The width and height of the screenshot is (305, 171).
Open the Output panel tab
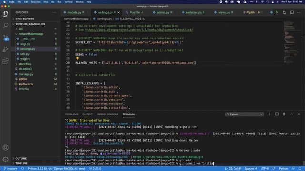[x=88, y=114]
